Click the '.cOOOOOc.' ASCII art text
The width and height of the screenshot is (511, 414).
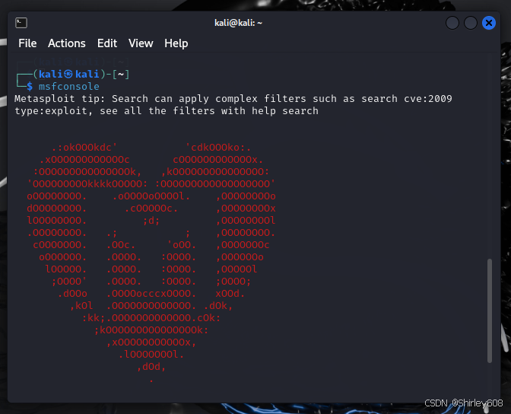click(151, 209)
